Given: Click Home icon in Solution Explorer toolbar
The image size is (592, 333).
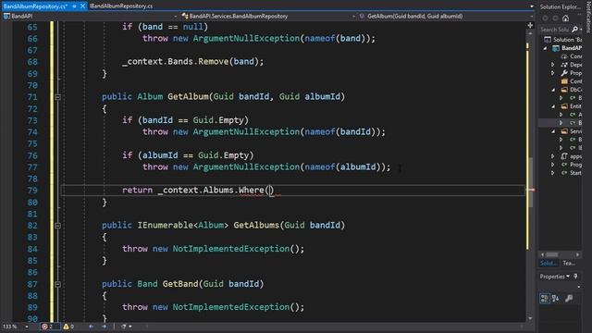Looking at the screenshot, I should [x=565, y=18].
